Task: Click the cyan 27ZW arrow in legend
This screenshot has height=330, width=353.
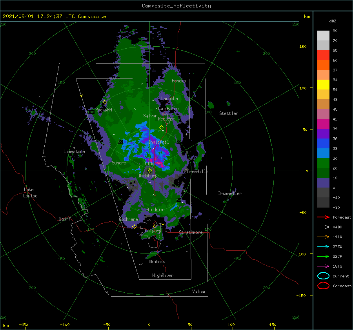Action: pos(324,247)
